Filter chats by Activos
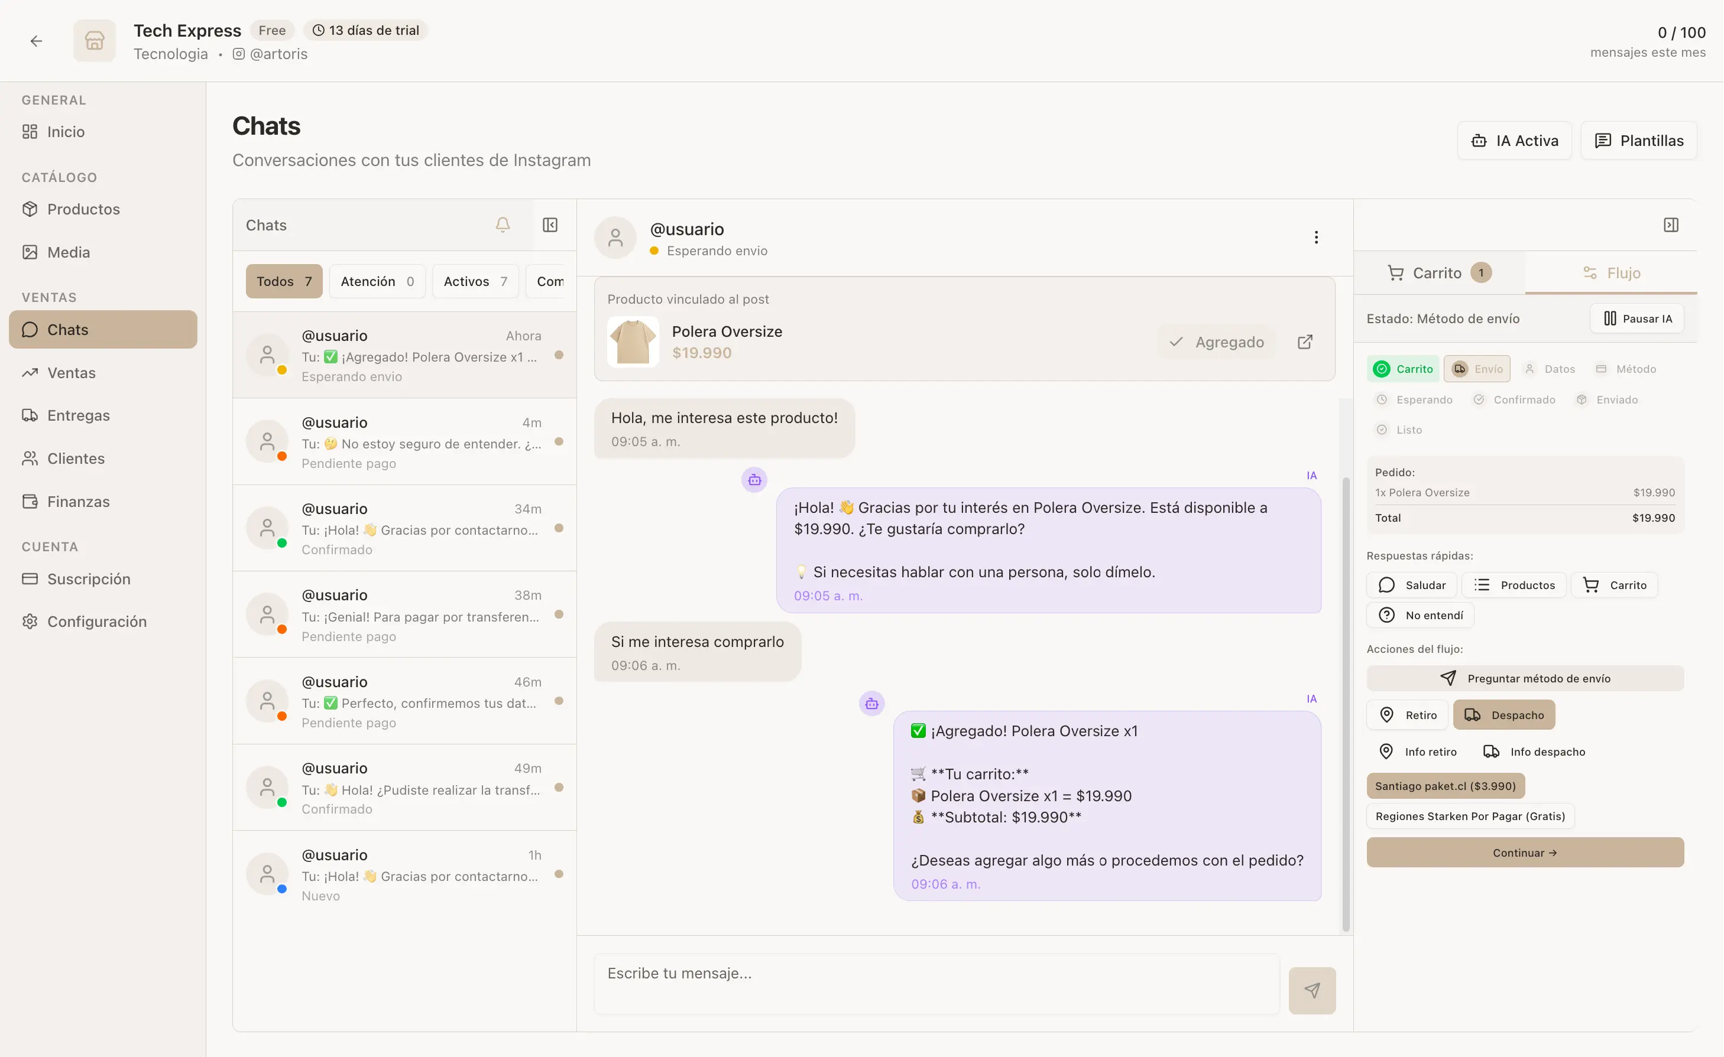This screenshot has height=1057, width=1724. point(475,281)
